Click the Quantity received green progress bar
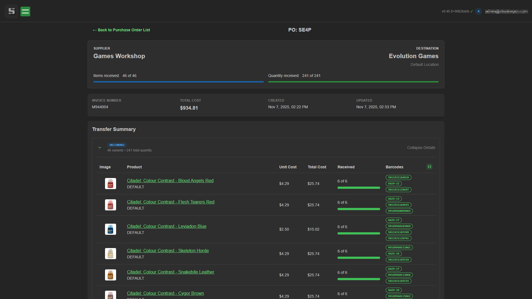 coord(353,82)
